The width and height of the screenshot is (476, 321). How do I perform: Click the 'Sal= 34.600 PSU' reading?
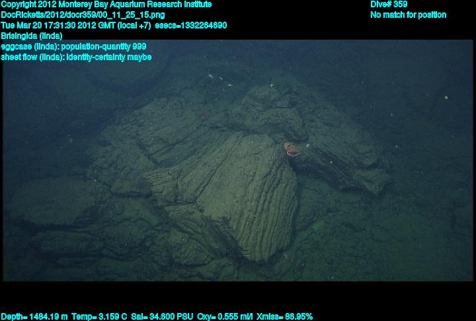(162, 317)
